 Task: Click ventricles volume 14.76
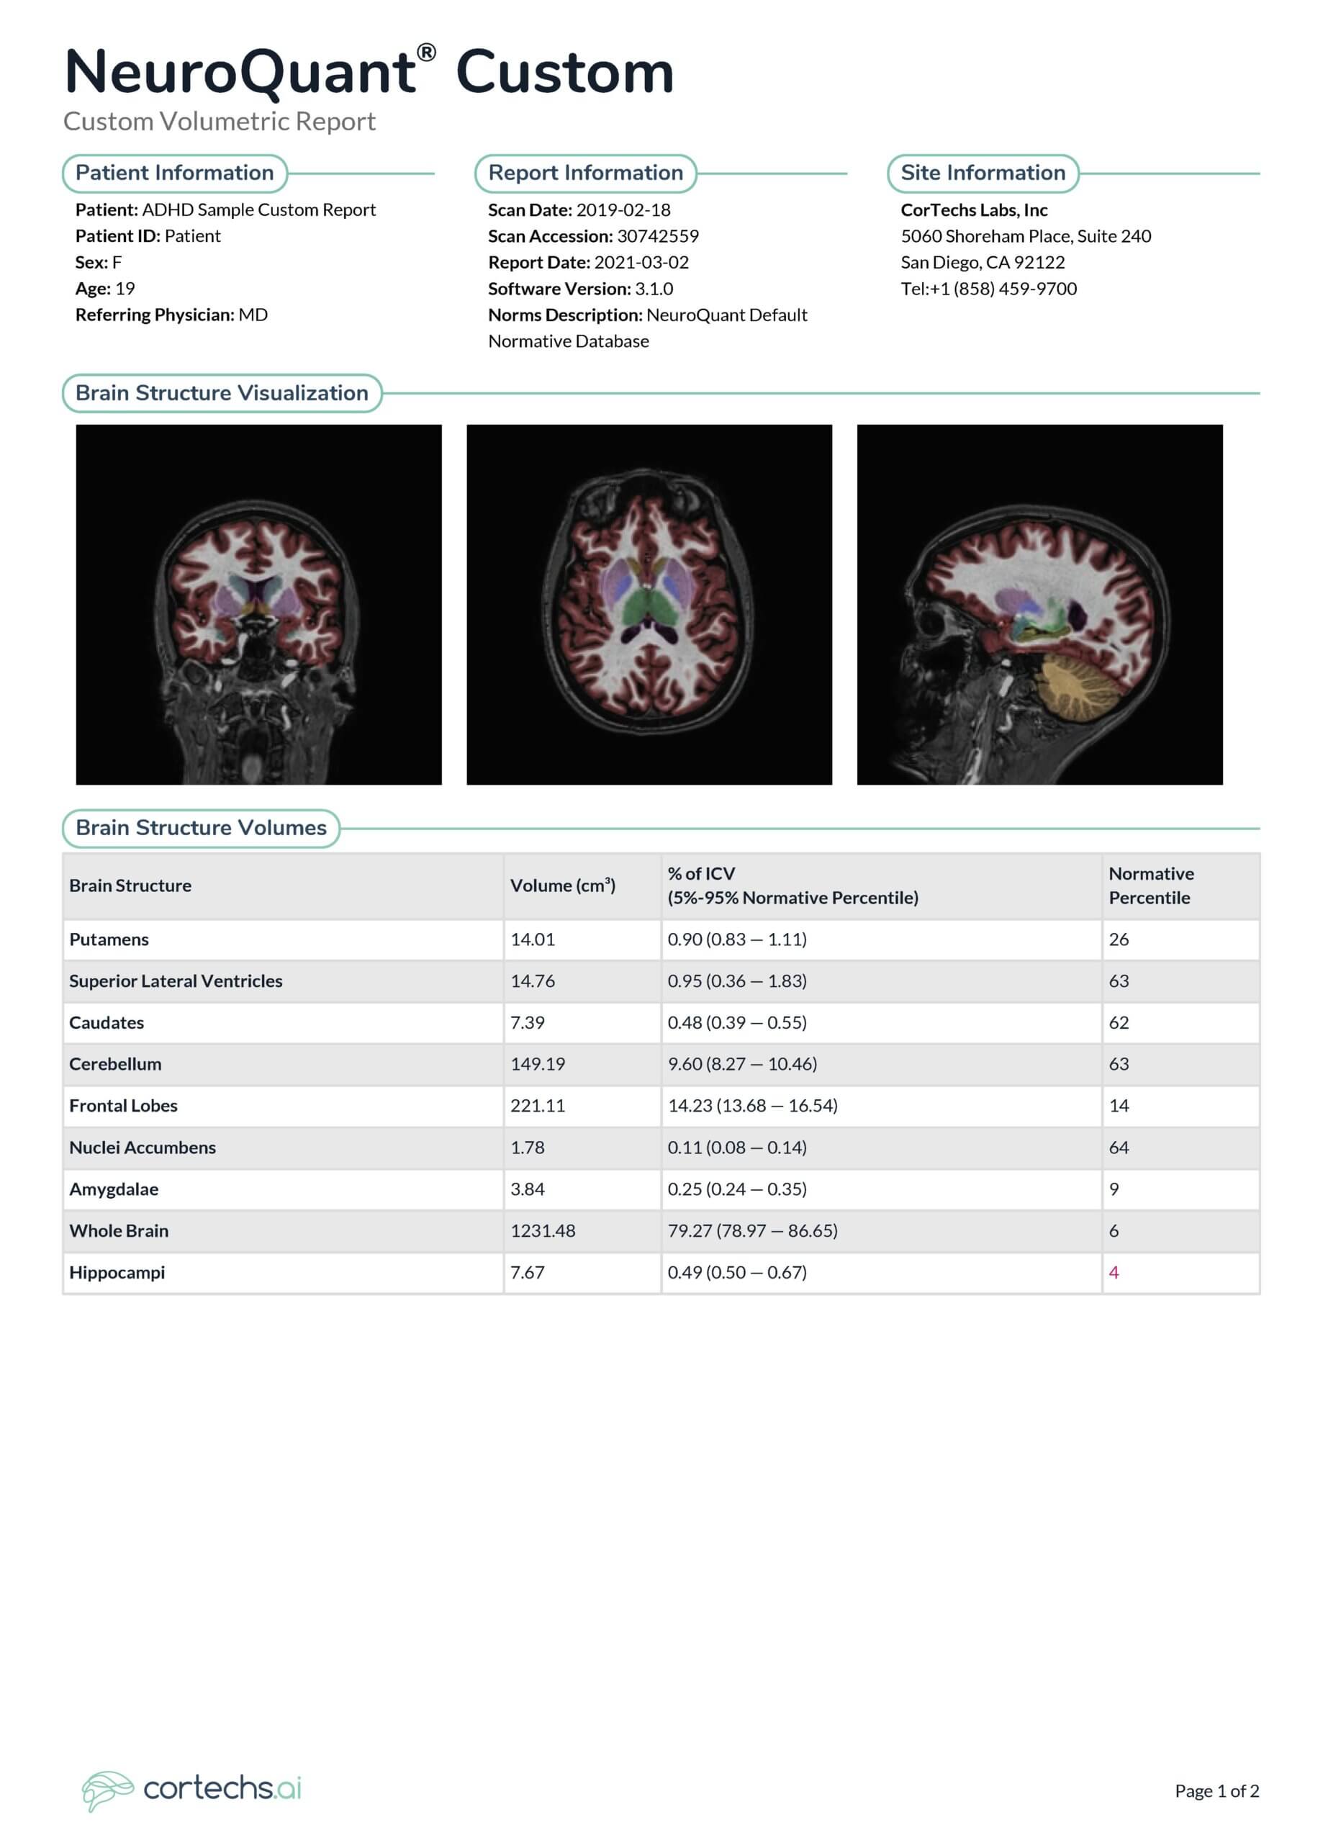532,981
